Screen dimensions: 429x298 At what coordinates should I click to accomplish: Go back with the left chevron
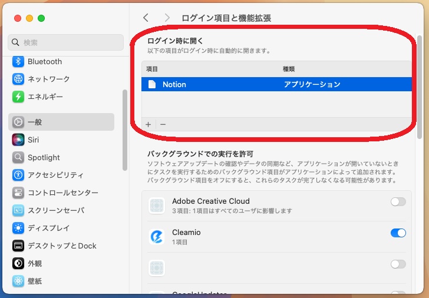tap(146, 18)
